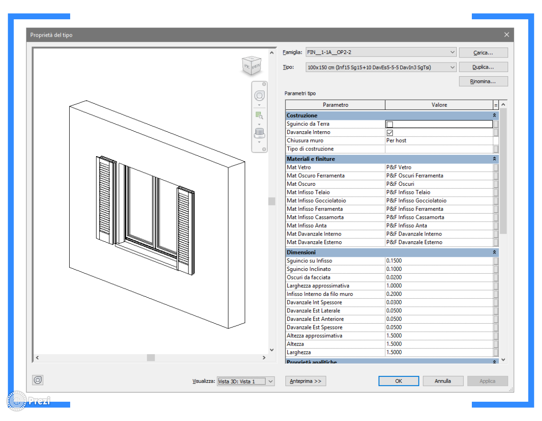Screen dimensions: 542x421
Task: Click the Anteprima button
Action: click(306, 381)
